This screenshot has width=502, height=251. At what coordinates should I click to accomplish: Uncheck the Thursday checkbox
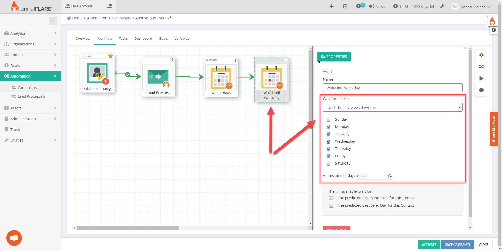[x=328, y=149]
